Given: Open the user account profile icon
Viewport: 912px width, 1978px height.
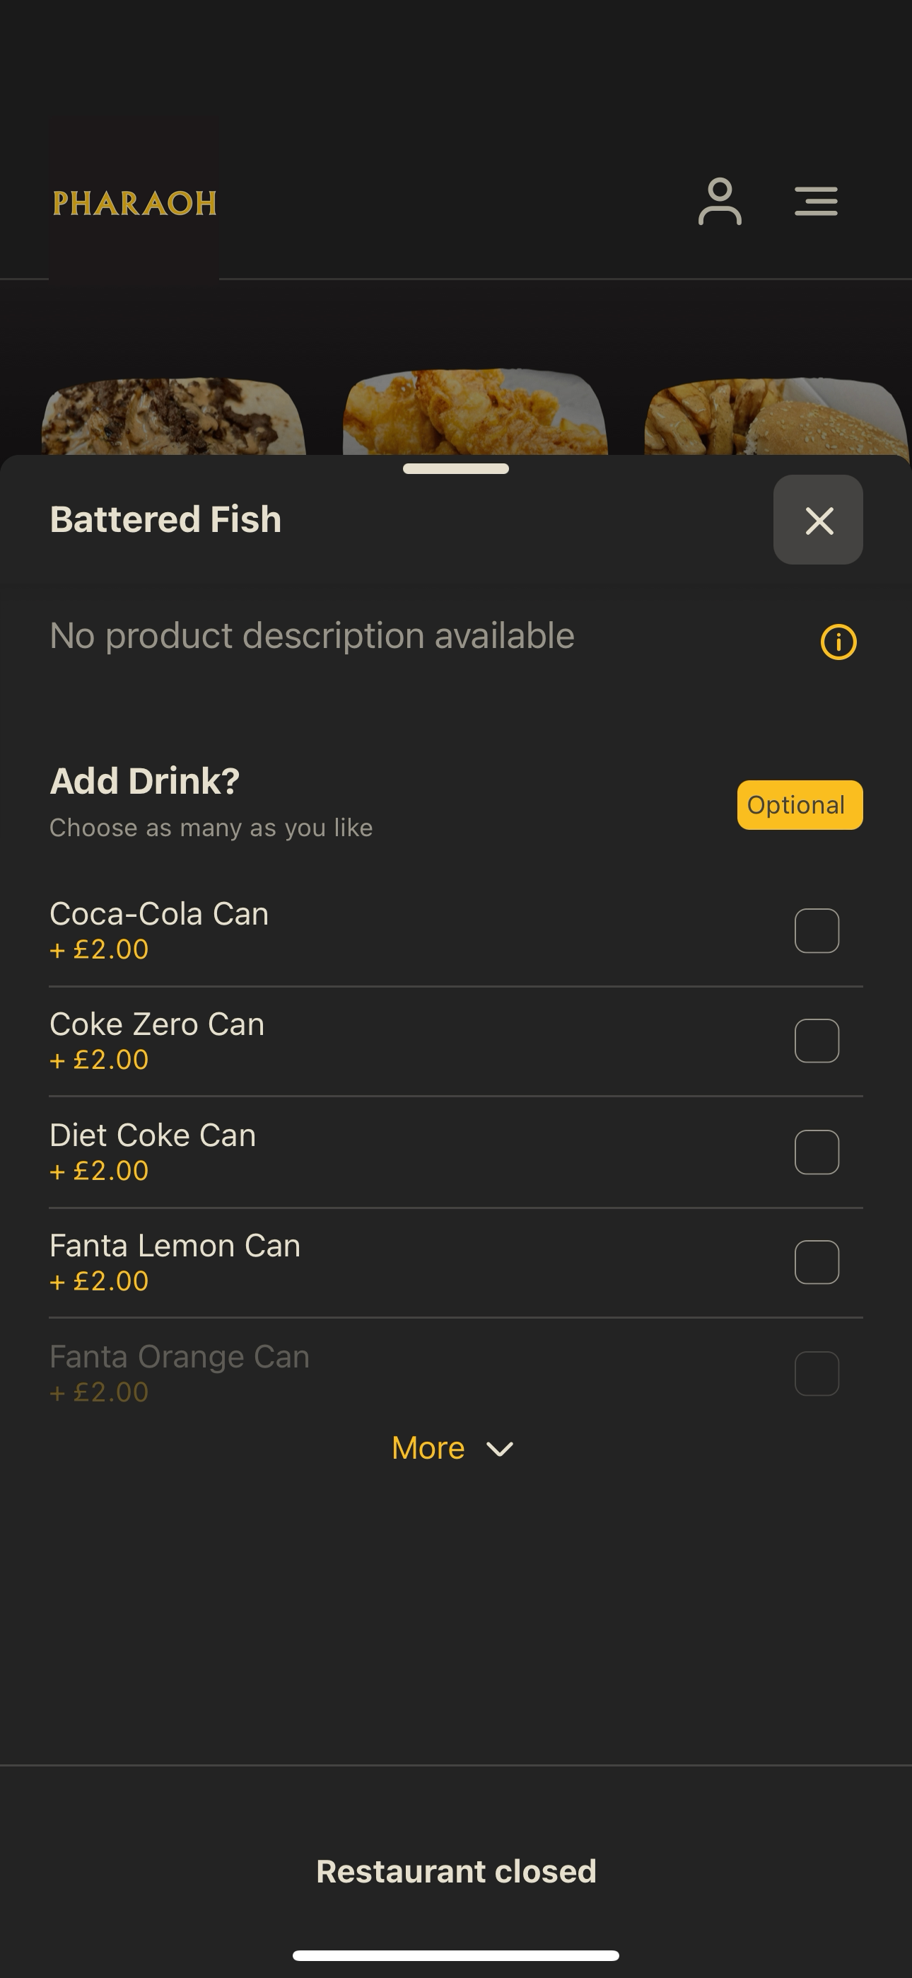Looking at the screenshot, I should 719,201.
